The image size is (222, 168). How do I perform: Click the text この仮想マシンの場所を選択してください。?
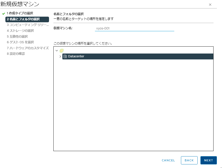pyautogui.click(x=83, y=43)
